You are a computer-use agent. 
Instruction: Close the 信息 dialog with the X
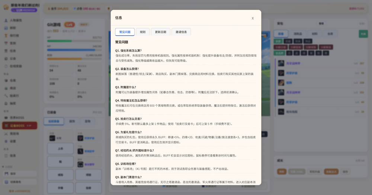tap(253, 18)
